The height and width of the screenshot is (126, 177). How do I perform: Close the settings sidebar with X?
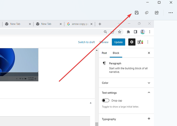149,53
